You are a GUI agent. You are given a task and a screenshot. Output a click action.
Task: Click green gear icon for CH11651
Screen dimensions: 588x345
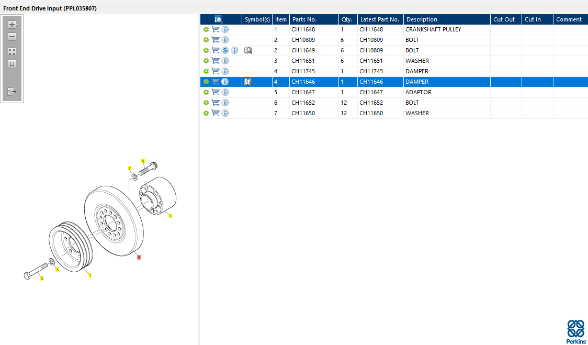point(206,61)
